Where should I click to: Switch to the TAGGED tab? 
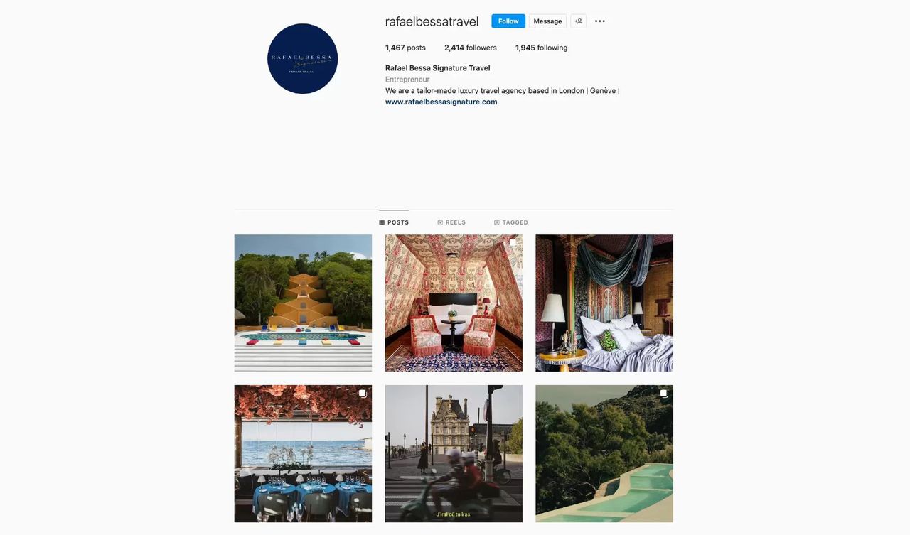pyautogui.click(x=511, y=222)
